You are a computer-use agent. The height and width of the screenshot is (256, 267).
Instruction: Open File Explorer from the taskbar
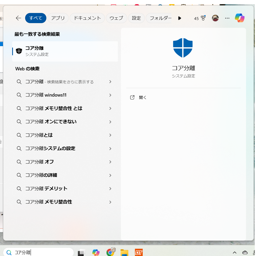[x=124, y=252]
